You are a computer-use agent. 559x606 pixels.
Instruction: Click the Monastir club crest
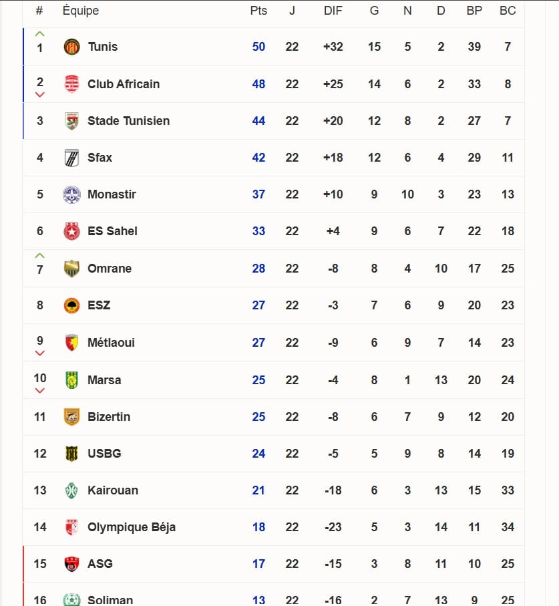point(71,194)
